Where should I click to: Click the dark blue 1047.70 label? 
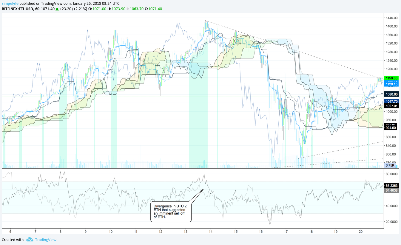click(x=391, y=101)
